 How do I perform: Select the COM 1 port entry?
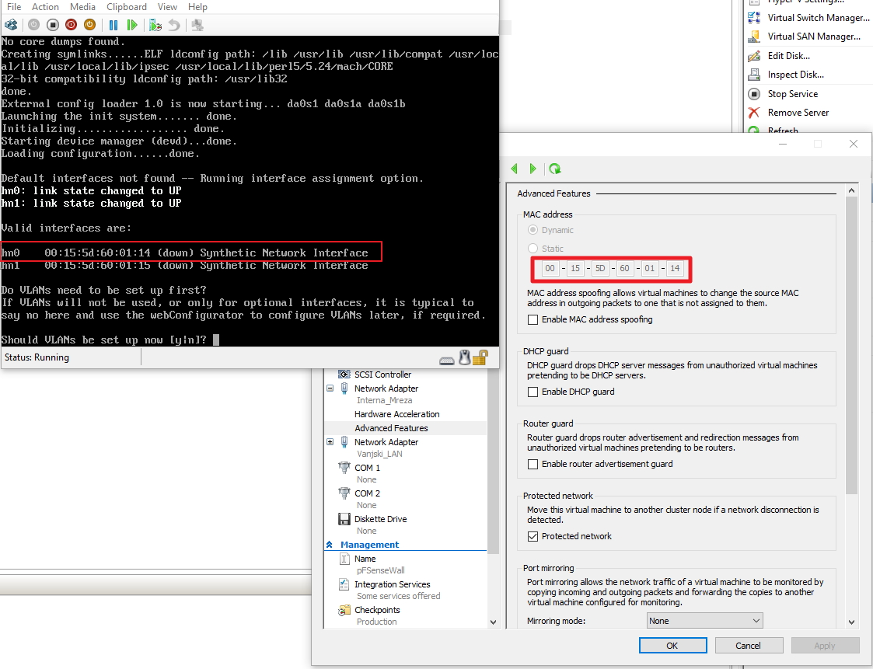[x=367, y=468]
